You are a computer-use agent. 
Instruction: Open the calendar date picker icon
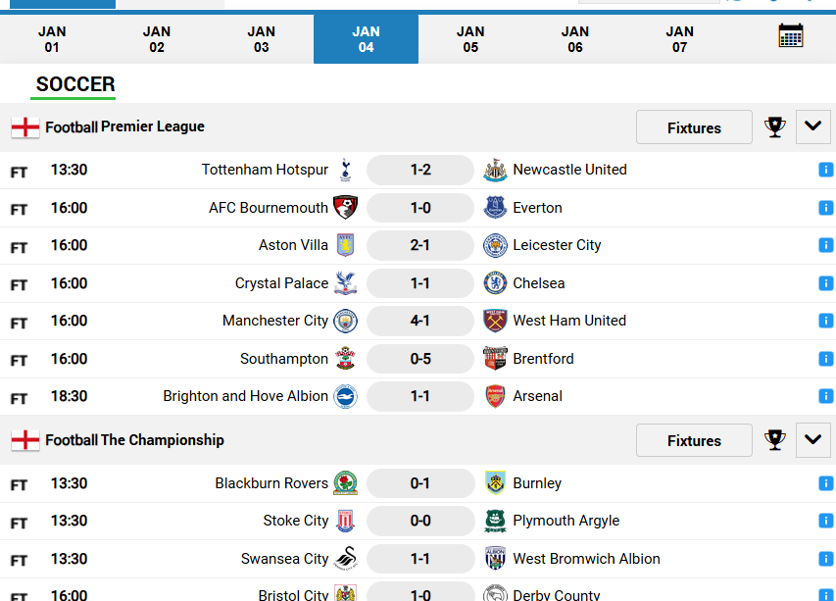pos(790,35)
